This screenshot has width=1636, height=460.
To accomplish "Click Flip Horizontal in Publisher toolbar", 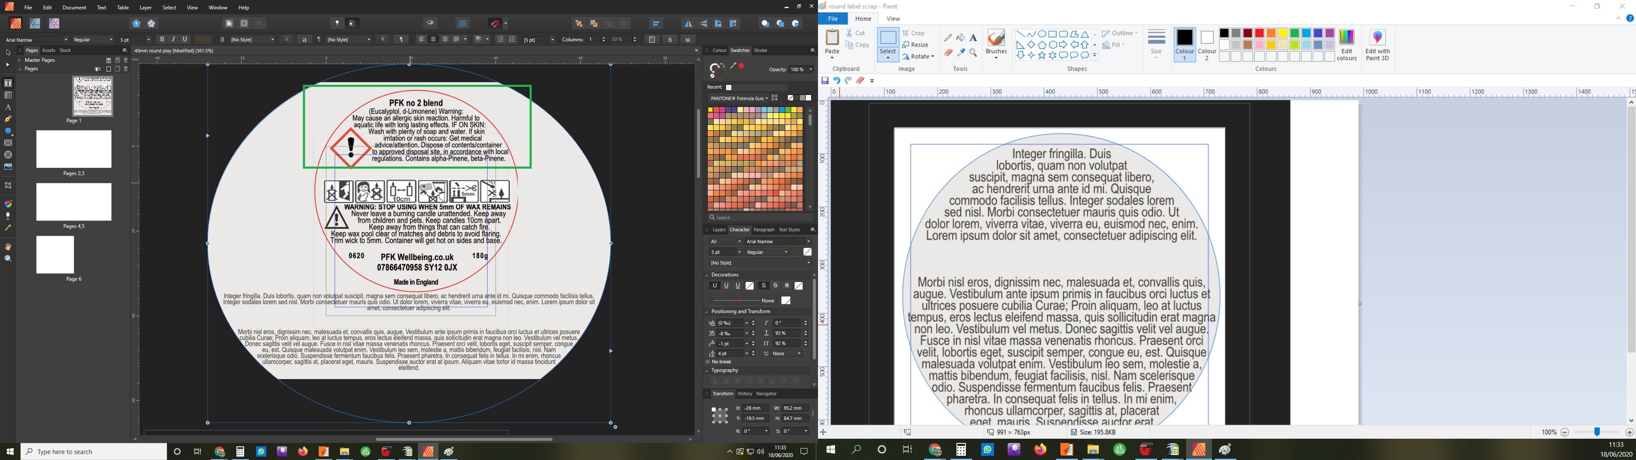I will tap(688, 23).
